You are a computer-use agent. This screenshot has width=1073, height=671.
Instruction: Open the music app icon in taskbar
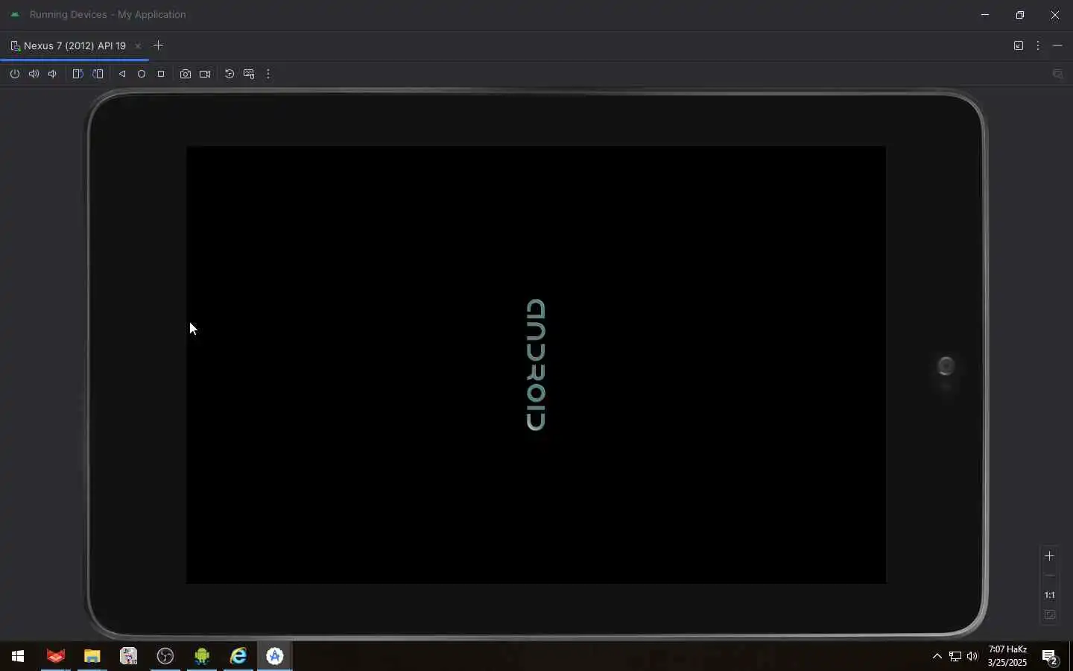tap(129, 656)
